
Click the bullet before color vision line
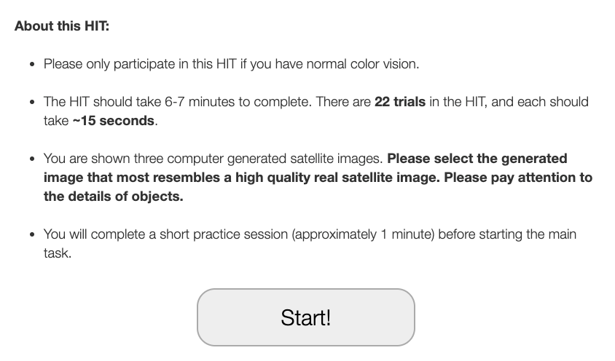tap(33, 65)
